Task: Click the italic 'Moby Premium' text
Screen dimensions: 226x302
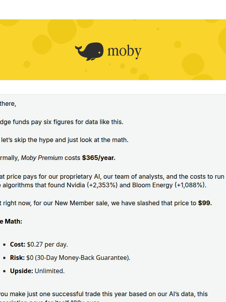Action: coord(42,158)
